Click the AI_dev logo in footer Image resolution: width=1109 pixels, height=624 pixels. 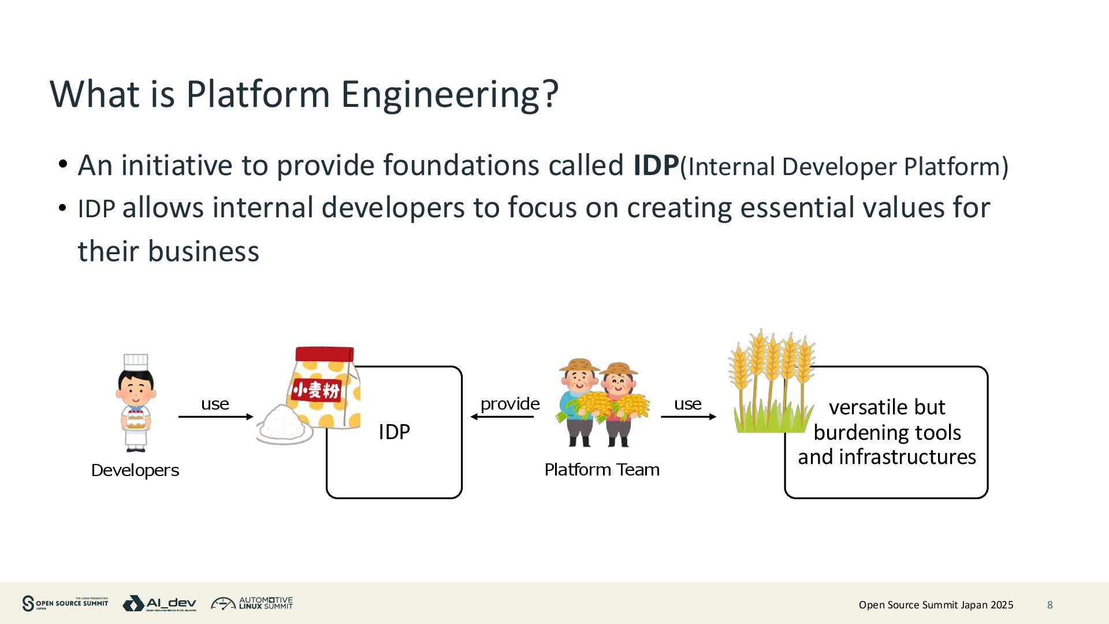pyautogui.click(x=159, y=603)
